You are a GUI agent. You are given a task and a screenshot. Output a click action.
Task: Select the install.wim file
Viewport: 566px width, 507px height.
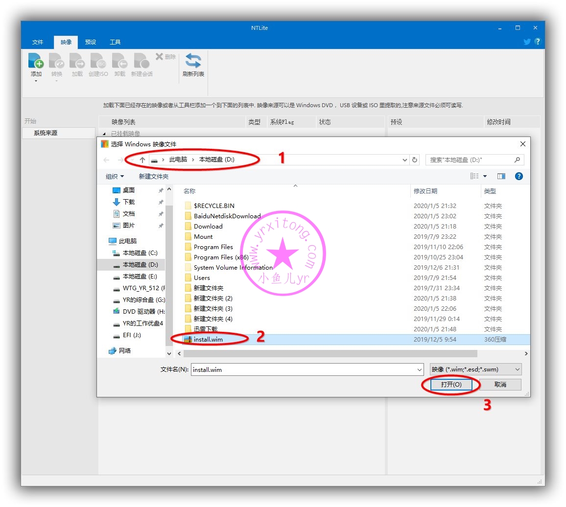pos(208,340)
